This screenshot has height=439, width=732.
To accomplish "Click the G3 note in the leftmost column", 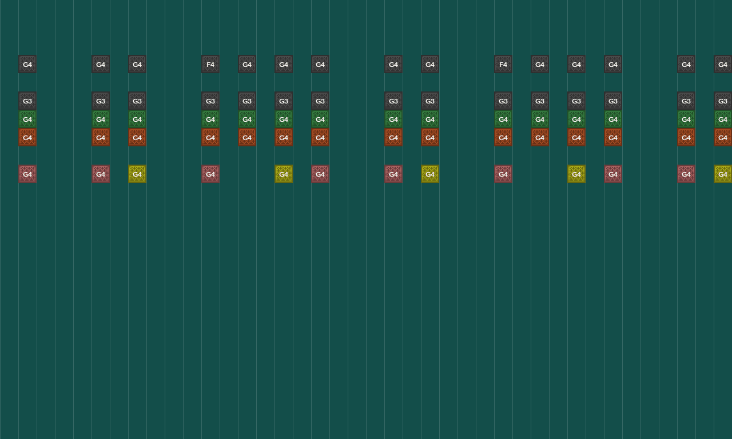I will [x=27, y=101].
